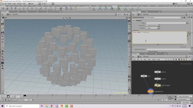
Task: Open the Persp camera menu in viewport
Action: coord(118,21)
